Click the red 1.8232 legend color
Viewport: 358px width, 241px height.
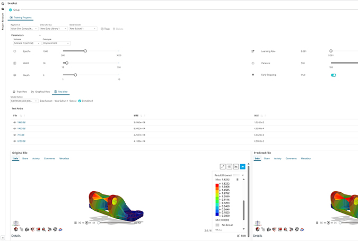point(217,185)
